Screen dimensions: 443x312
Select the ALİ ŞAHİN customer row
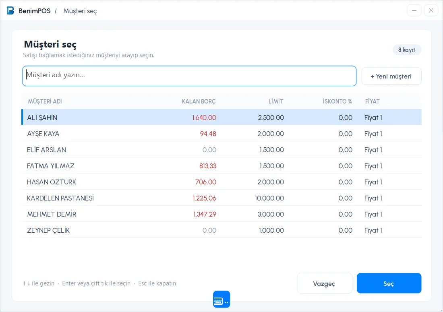coord(222,117)
